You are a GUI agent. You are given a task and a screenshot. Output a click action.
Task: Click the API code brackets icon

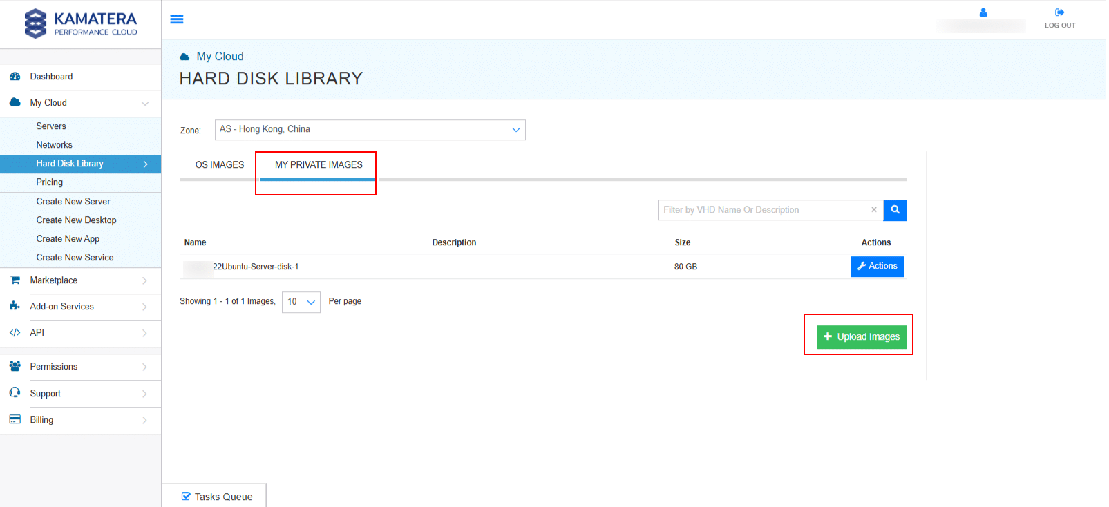pos(15,332)
